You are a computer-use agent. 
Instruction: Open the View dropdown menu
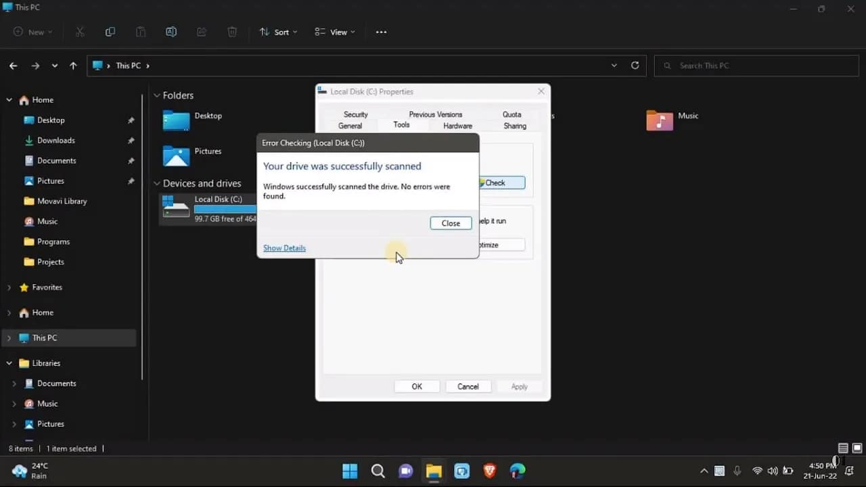point(334,32)
